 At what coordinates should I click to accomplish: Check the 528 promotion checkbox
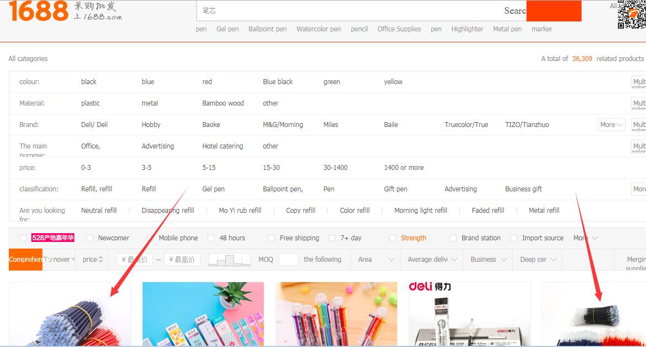[x=24, y=238]
